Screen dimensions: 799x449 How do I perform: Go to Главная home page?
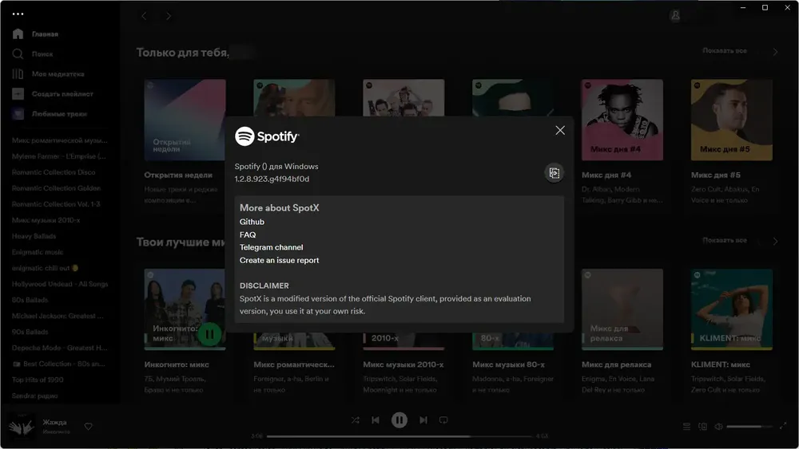click(45, 34)
